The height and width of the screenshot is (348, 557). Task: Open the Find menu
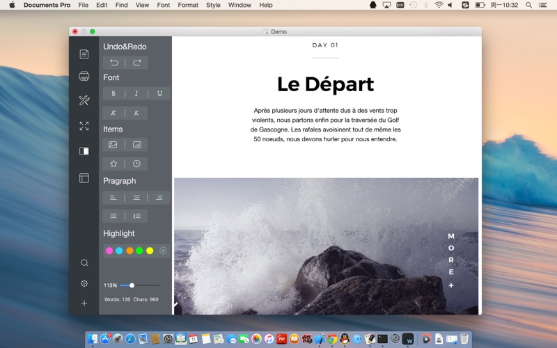pos(121,5)
